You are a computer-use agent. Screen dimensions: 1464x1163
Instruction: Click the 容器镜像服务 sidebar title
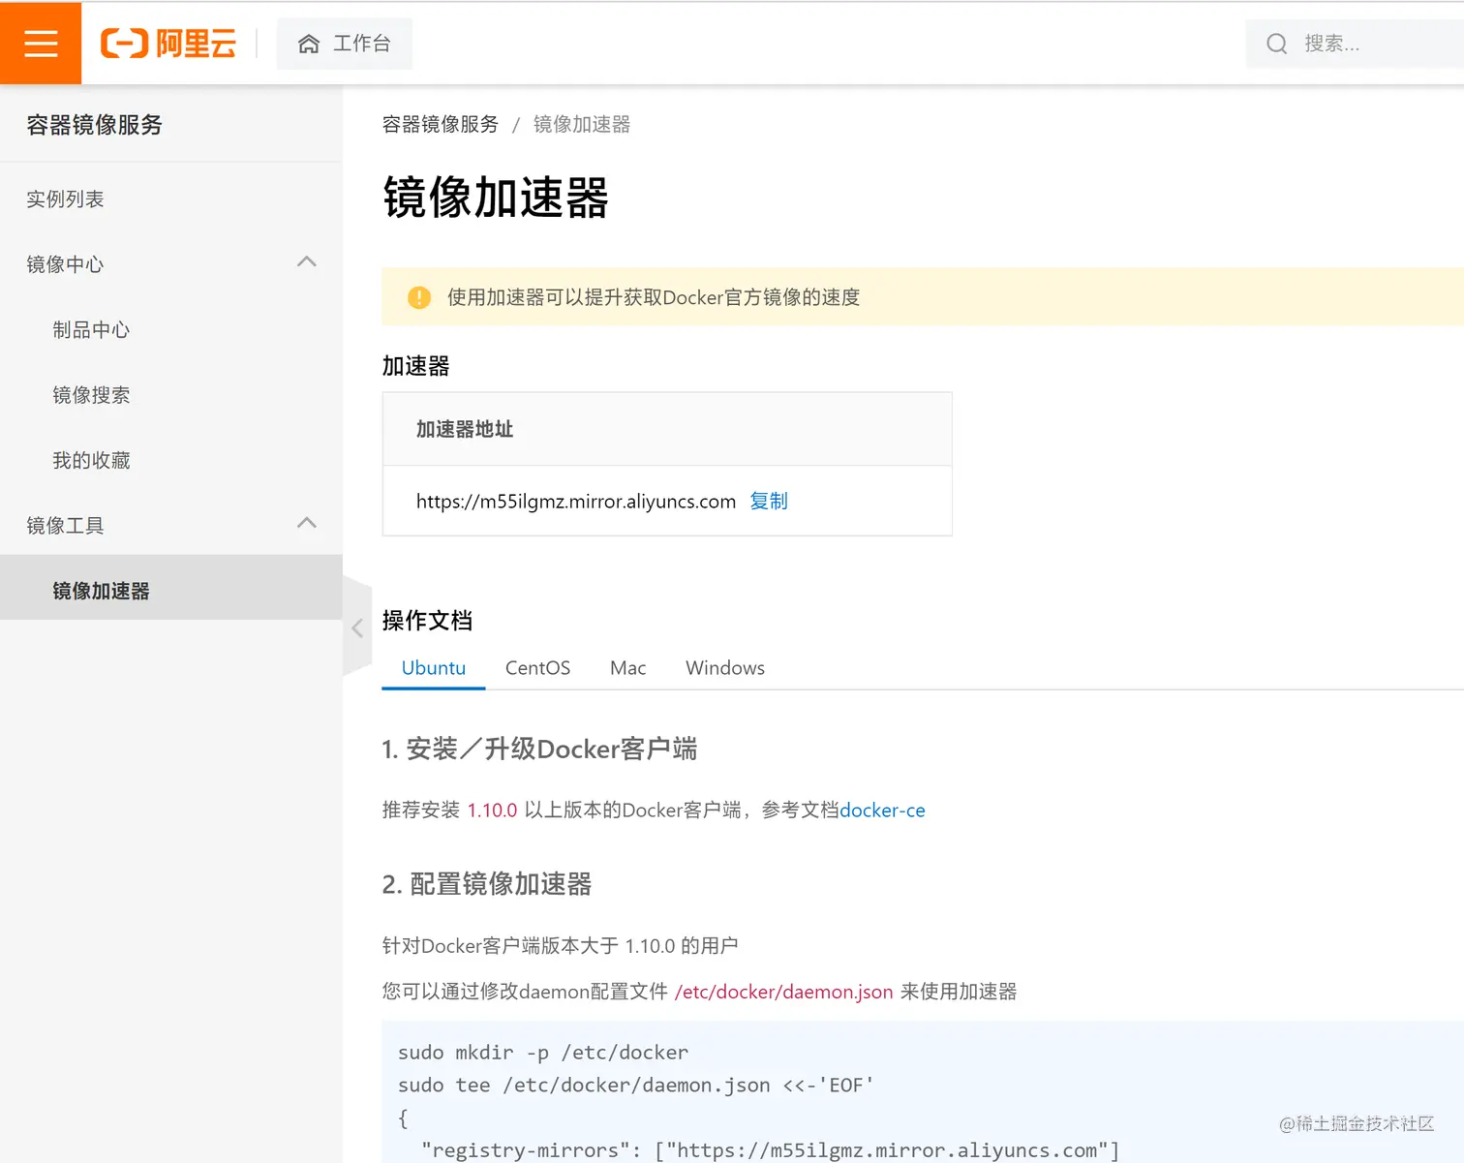95,125
